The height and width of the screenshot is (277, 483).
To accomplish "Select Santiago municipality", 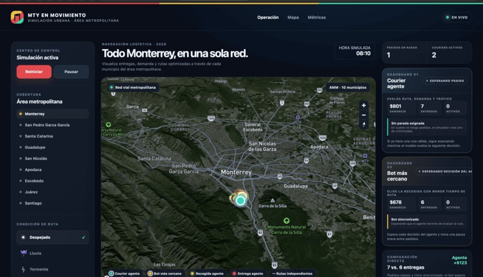I will coord(53,203).
